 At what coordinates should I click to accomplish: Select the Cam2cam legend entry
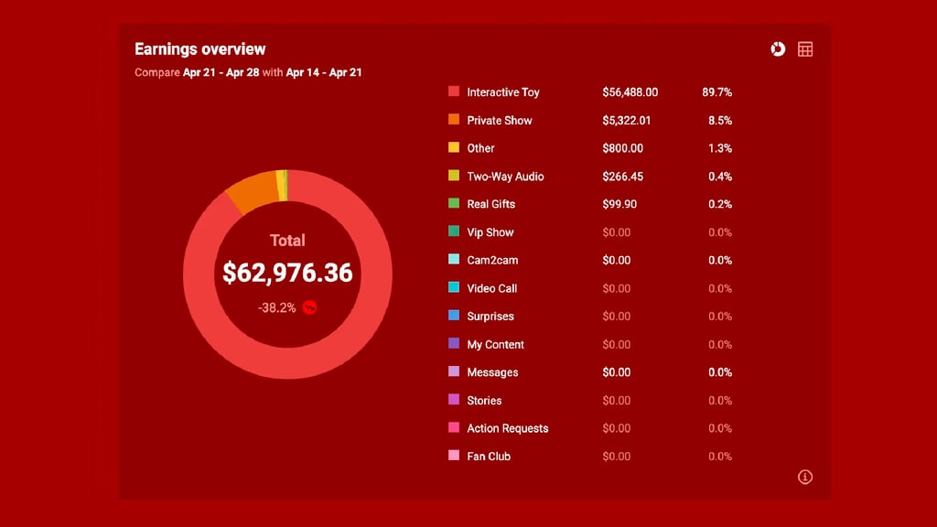click(492, 260)
